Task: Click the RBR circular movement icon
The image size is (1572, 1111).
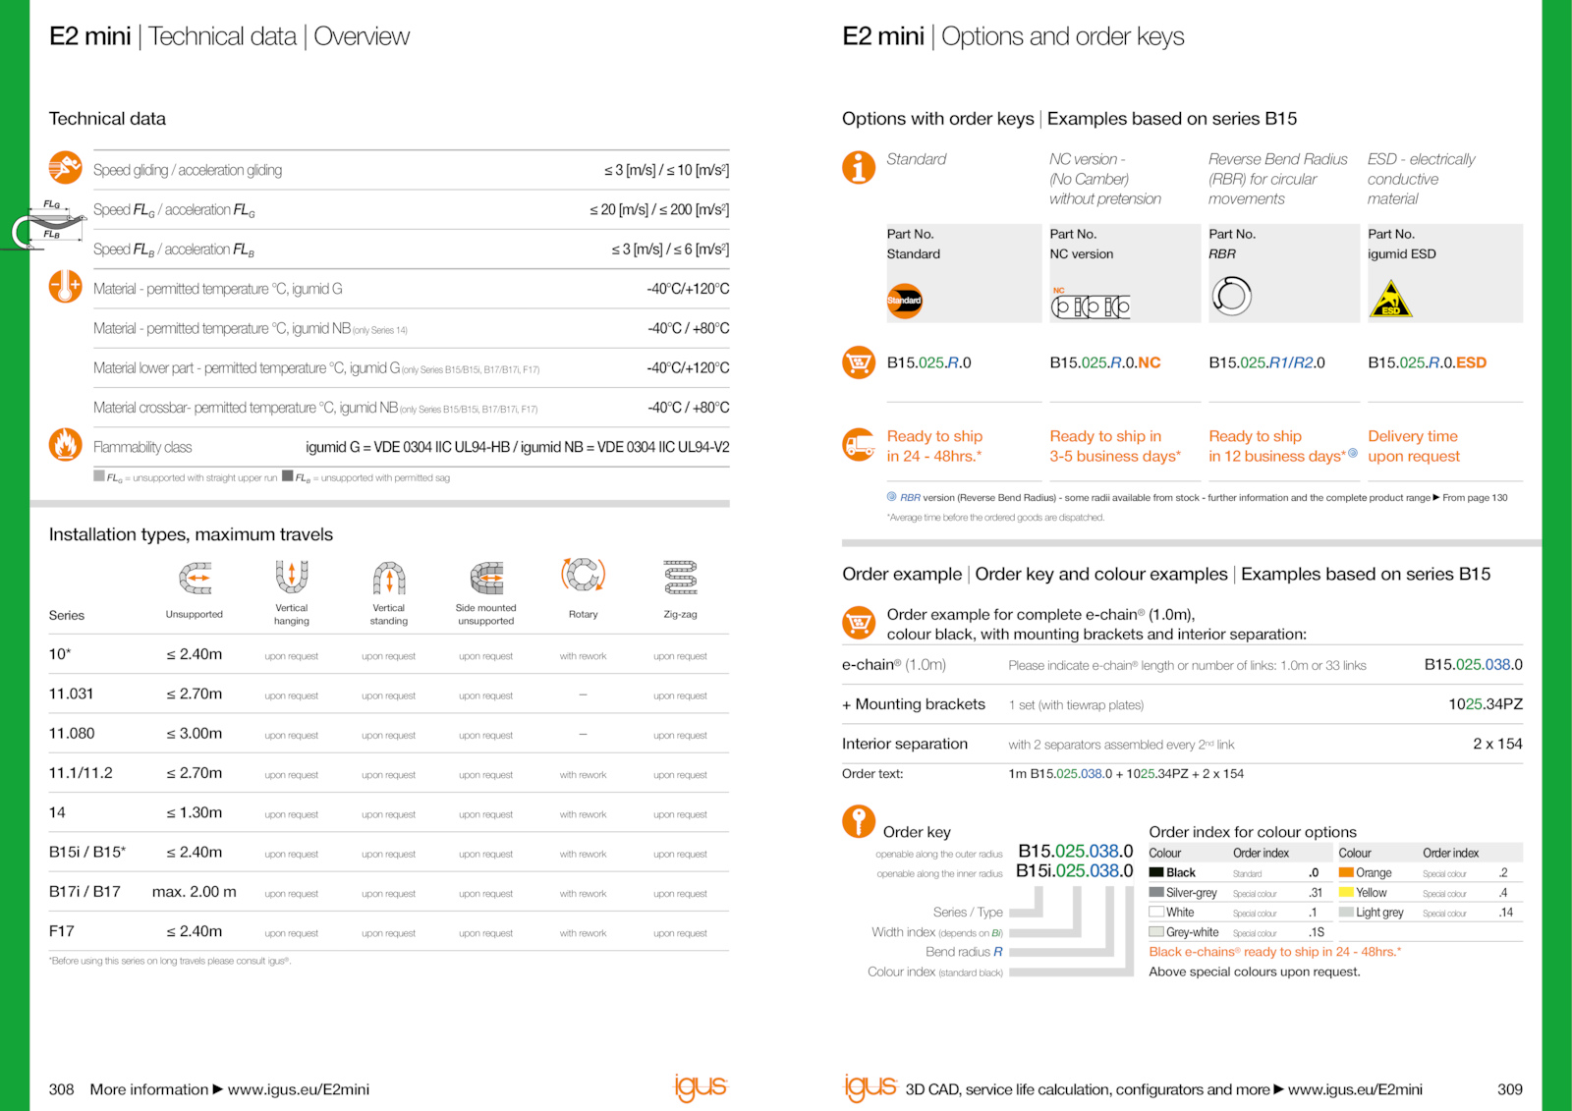Action: (x=1231, y=296)
